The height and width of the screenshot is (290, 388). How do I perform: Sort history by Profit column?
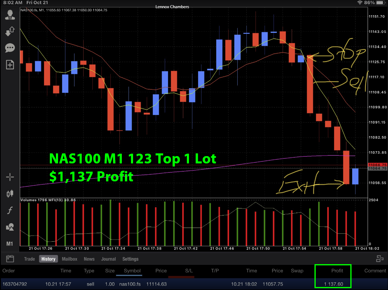click(337, 271)
